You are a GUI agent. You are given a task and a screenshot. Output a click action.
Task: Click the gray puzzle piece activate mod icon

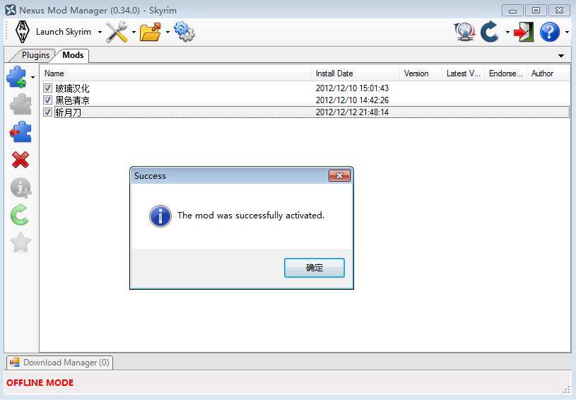click(x=20, y=105)
